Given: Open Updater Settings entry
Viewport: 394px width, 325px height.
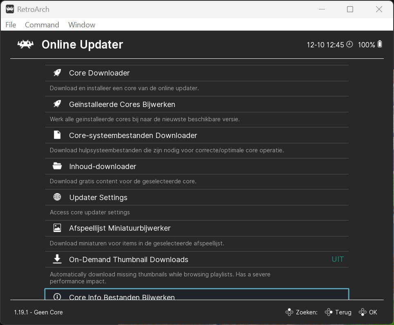Looking at the screenshot, I should pyautogui.click(x=98, y=198).
